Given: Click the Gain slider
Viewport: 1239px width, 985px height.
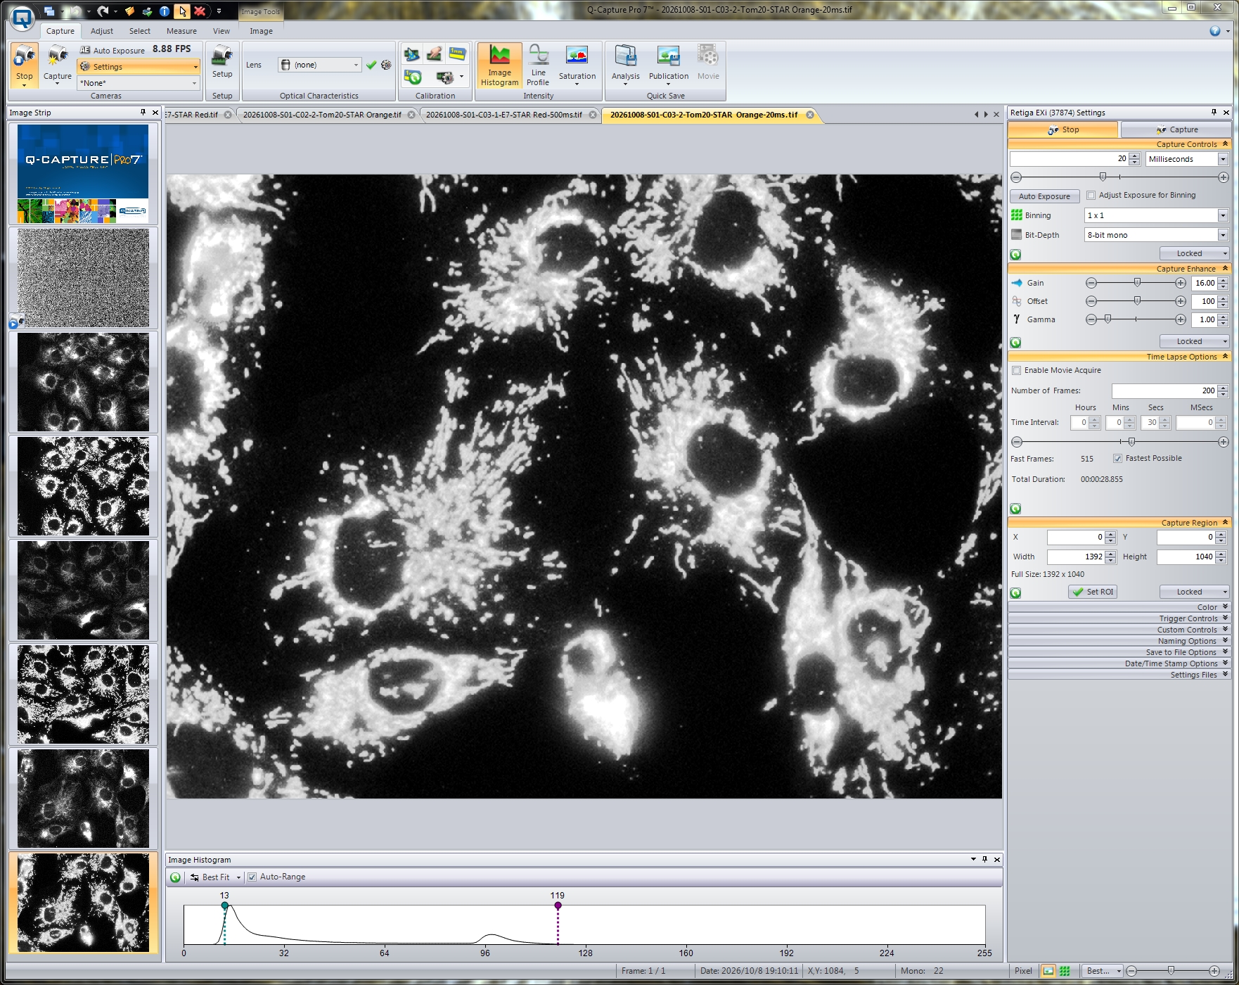Looking at the screenshot, I should (x=1136, y=283).
